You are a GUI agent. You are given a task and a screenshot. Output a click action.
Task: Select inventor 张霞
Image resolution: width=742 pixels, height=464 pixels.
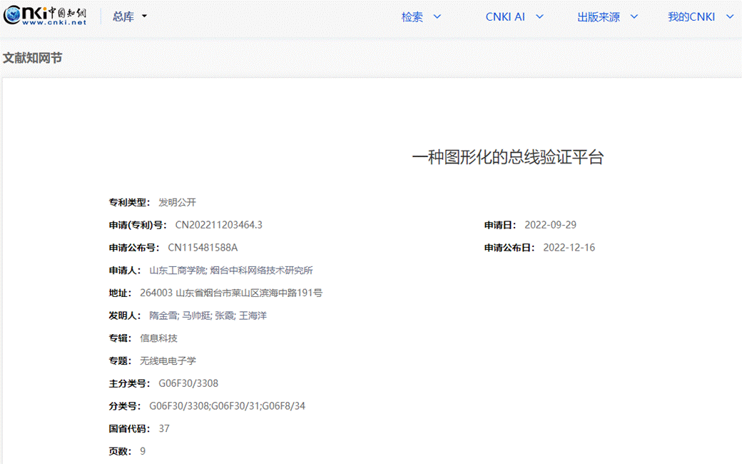(x=225, y=316)
